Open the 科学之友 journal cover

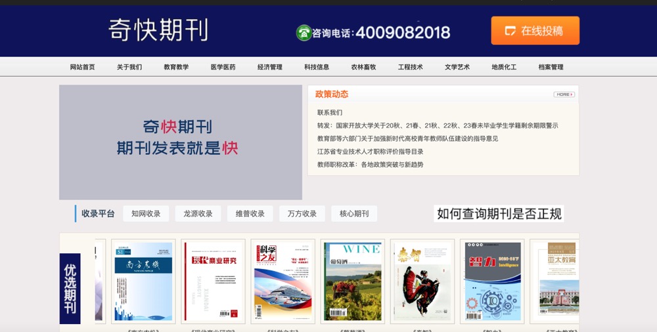pyautogui.click(x=283, y=281)
